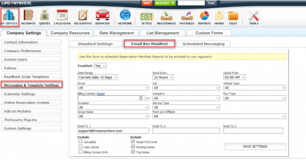Open the Enabled Yes dropdown
Screen dimensions: 306x160
click(x=100, y=66)
